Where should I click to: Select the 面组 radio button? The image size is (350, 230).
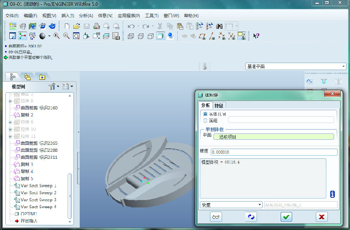pyautogui.click(x=205, y=120)
